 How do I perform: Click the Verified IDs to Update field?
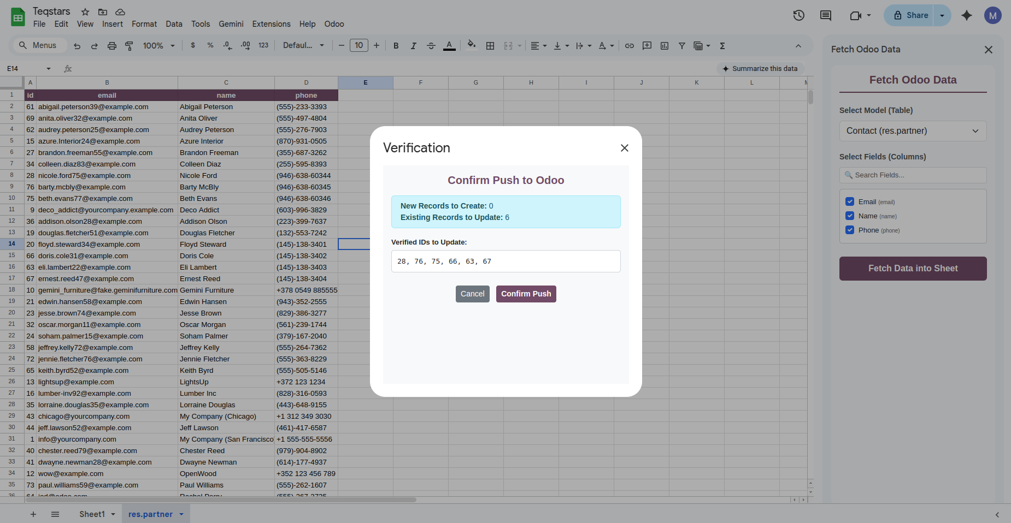pos(505,261)
